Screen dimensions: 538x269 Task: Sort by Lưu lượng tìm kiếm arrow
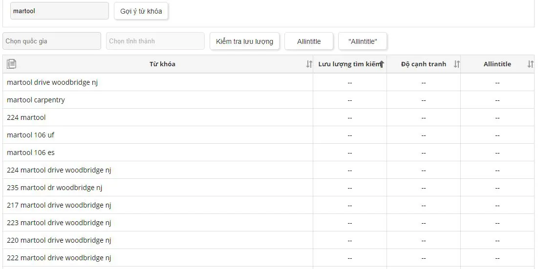point(382,64)
